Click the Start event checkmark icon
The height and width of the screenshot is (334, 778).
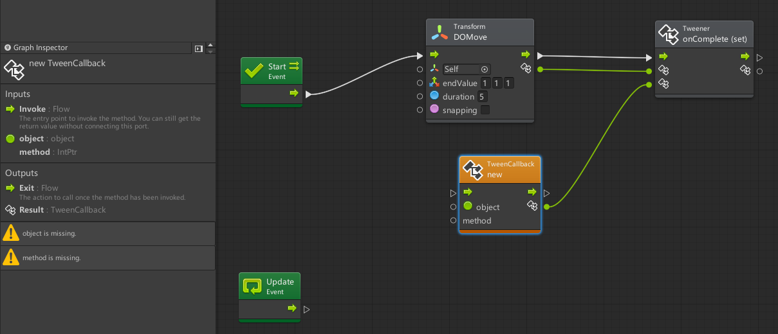point(255,71)
